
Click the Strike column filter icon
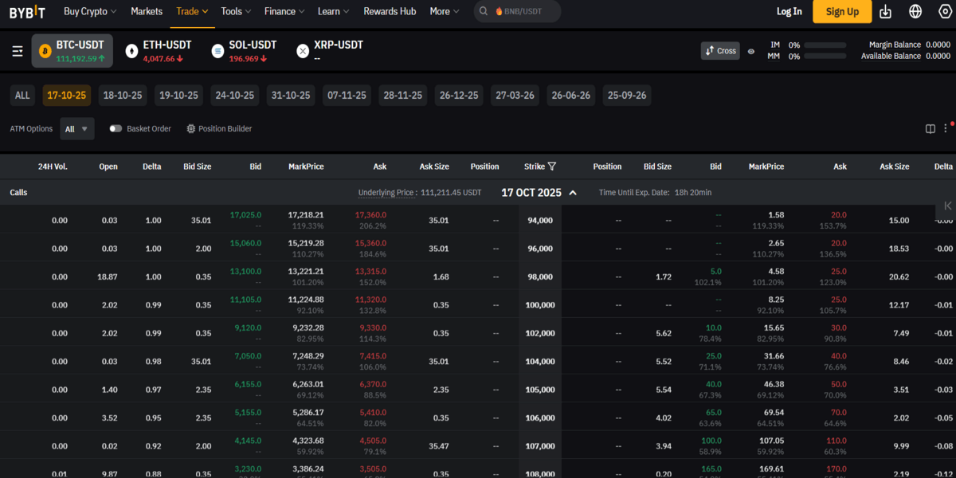click(x=551, y=167)
